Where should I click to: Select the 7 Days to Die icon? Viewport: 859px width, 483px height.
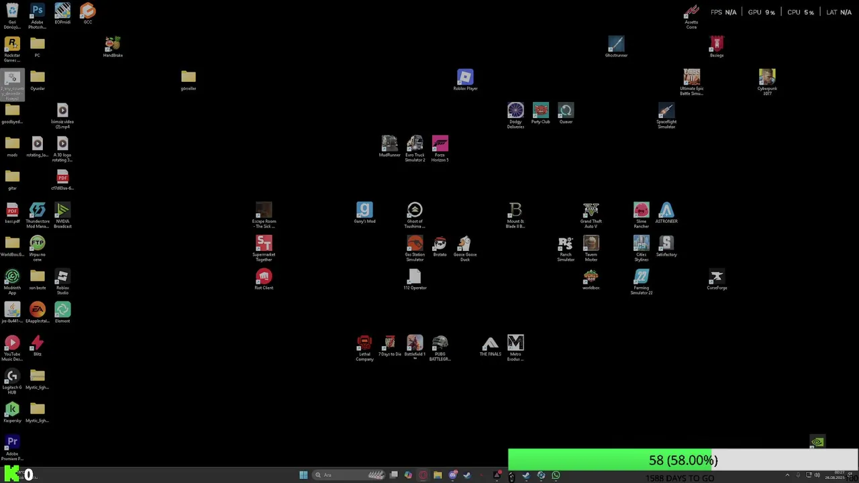[x=390, y=346]
